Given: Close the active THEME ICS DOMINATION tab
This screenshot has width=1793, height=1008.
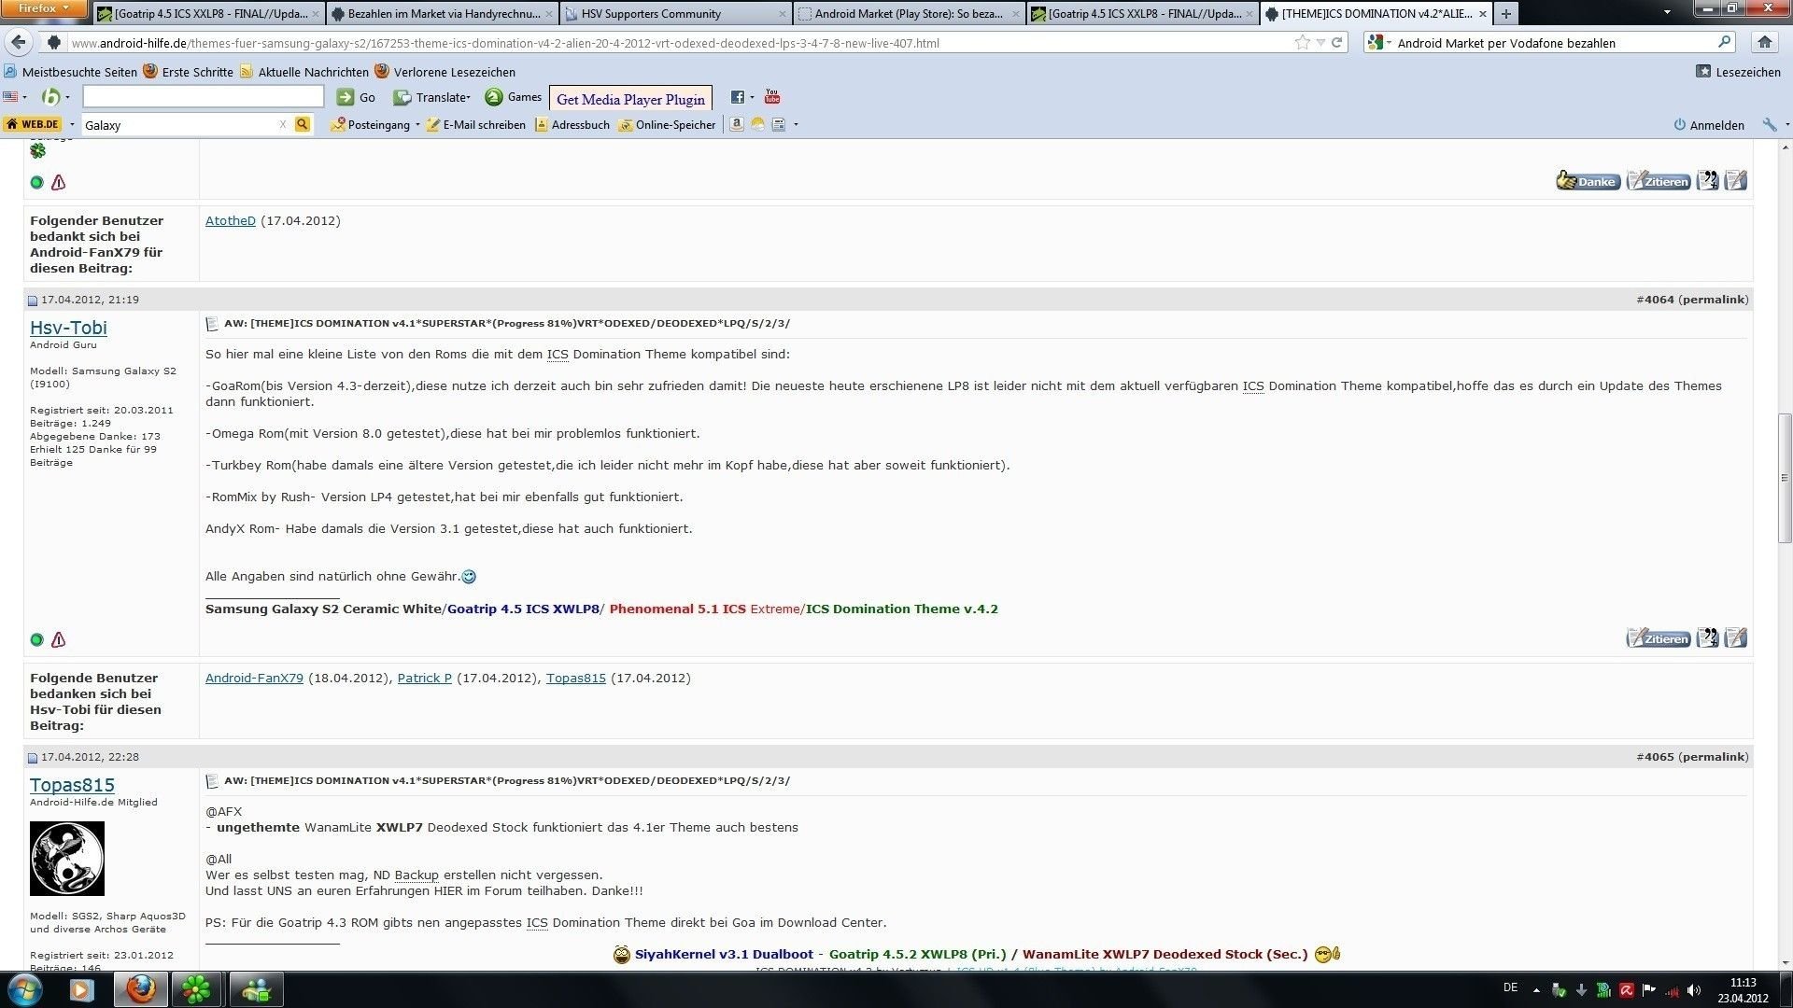Looking at the screenshot, I should (1482, 14).
